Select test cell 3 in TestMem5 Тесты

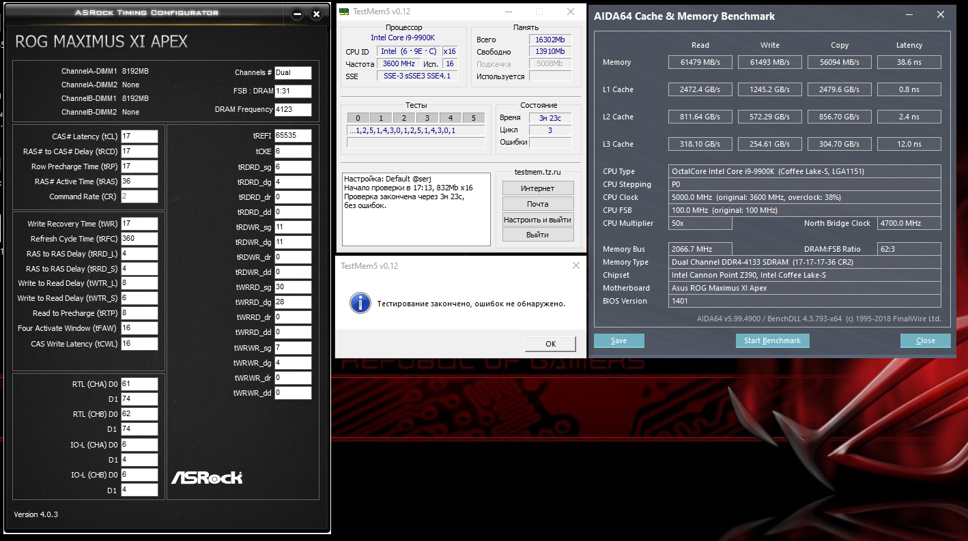click(427, 118)
